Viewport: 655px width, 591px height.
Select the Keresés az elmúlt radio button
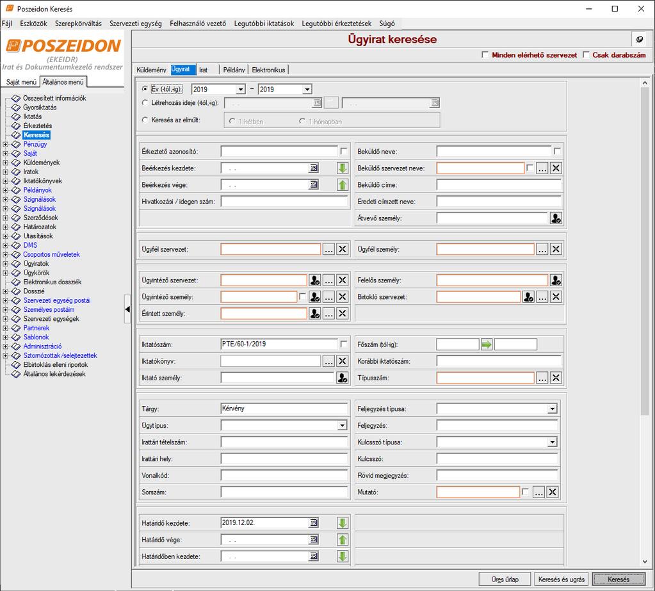pos(145,120)
